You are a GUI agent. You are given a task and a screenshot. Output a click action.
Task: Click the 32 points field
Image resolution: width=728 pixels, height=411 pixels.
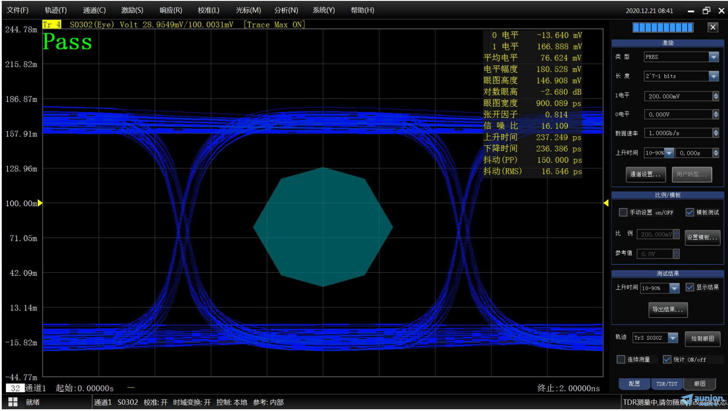(15, 388)
